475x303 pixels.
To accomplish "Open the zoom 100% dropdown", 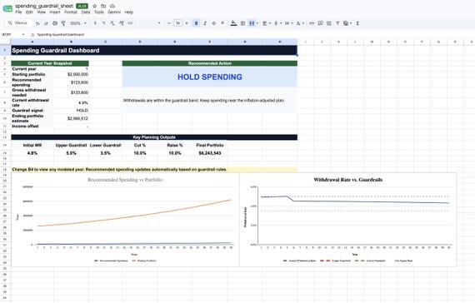I will pyautogui.click(x=78, y=23).
